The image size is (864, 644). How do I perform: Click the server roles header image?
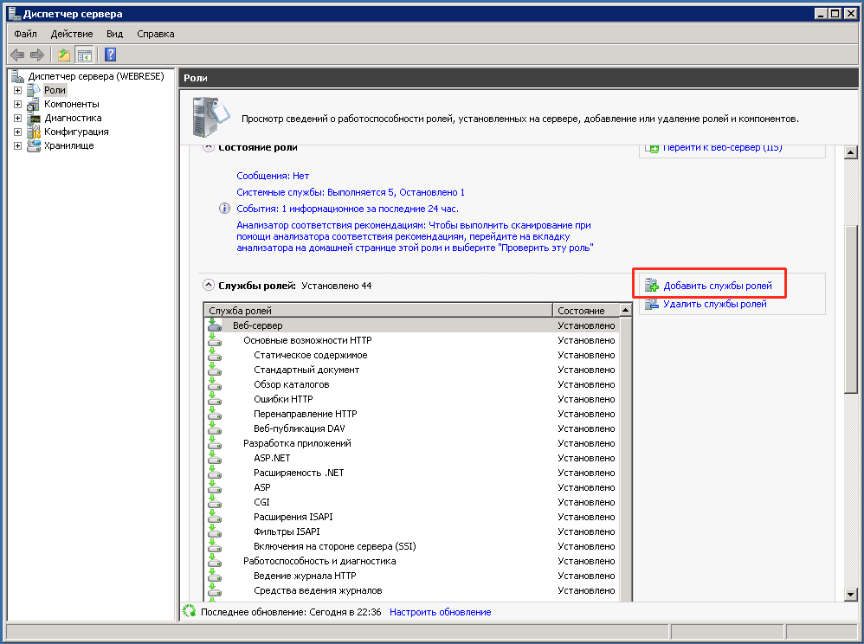[x=210, y=117]
